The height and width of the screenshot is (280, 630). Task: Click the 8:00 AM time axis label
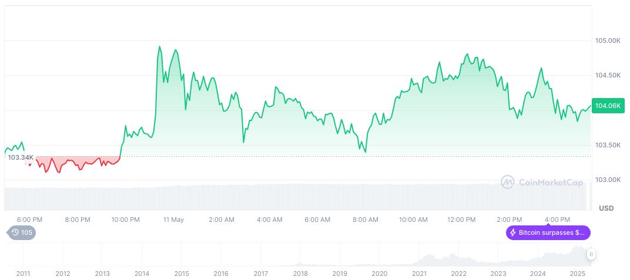point(366,220)
